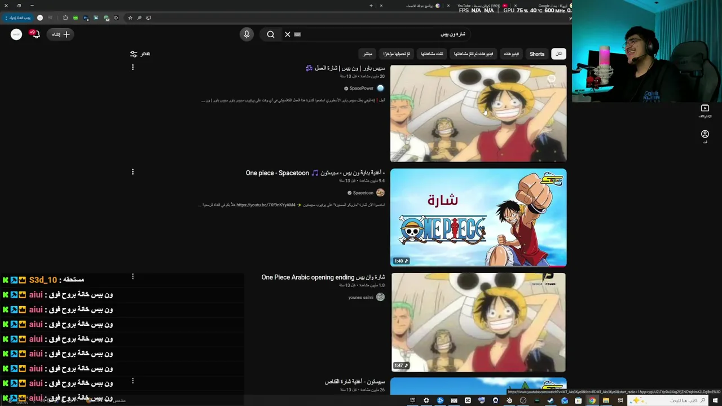Bookmark the page with the star icon
Viewport: 722px width, 406px height.
click(x=130, y=17)
